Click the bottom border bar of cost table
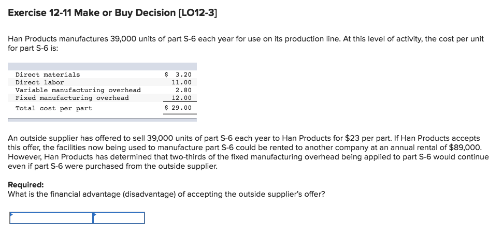 point(103,120)
